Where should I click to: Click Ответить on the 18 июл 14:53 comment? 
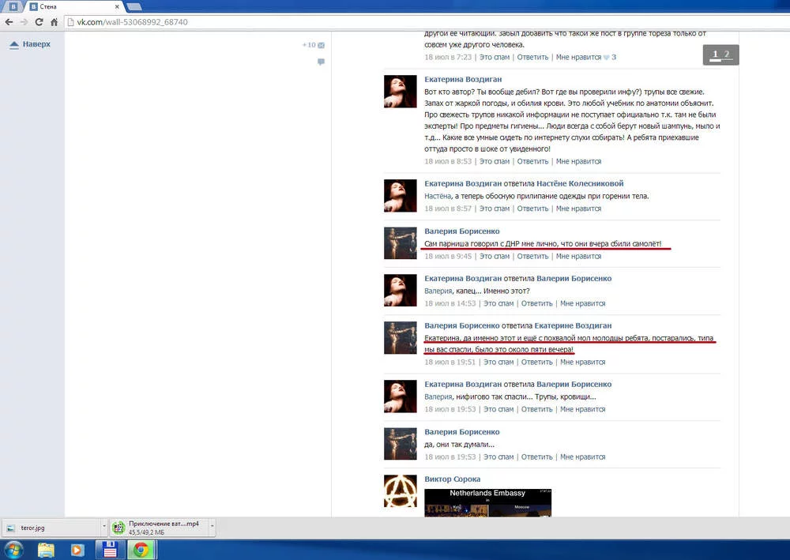coord(536,303)
